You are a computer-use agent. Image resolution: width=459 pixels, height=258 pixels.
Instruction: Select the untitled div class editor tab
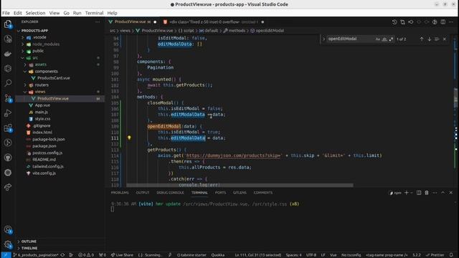(x=214, y=22)
